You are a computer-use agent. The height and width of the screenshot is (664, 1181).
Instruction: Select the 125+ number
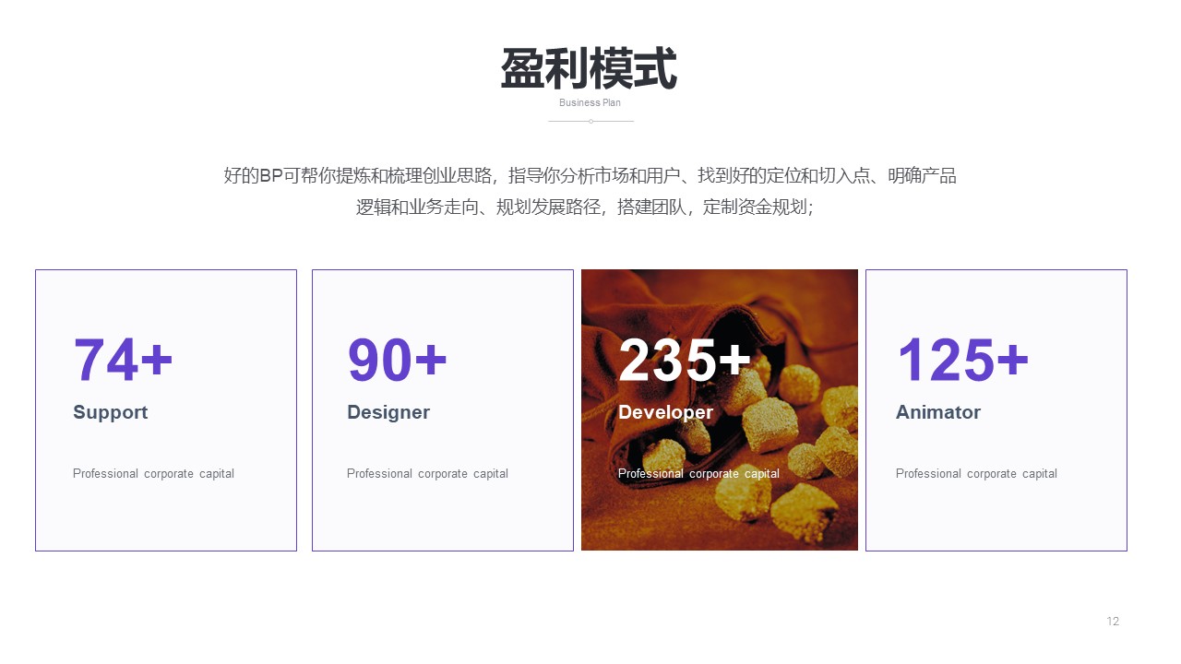pos(962,360)
